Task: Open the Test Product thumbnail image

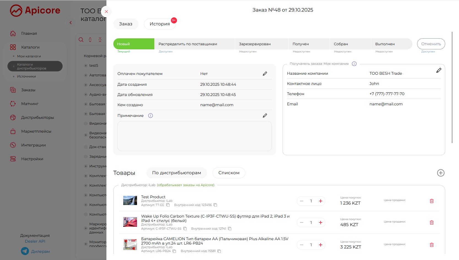Action: click(130, 200)
